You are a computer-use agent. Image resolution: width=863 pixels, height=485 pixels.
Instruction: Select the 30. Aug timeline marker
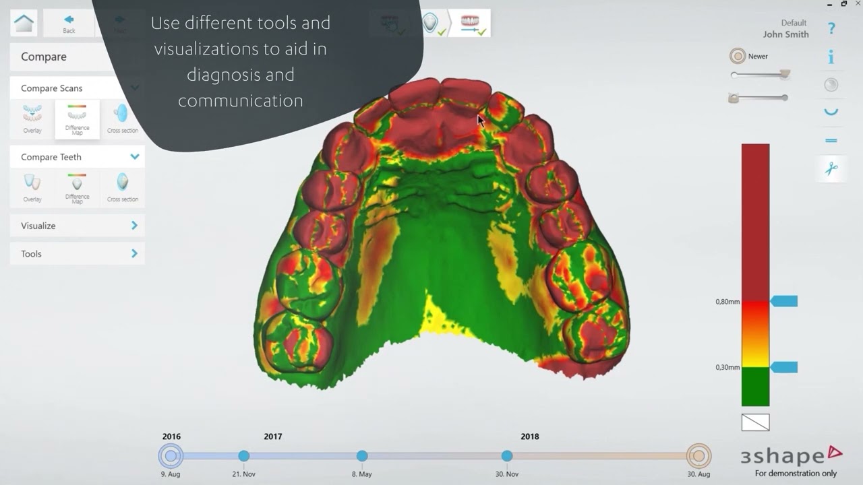(698, 456)
